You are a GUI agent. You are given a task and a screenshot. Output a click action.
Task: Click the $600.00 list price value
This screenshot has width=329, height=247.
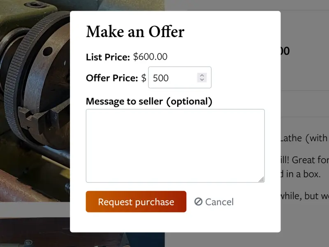click(x=150, y=57)
